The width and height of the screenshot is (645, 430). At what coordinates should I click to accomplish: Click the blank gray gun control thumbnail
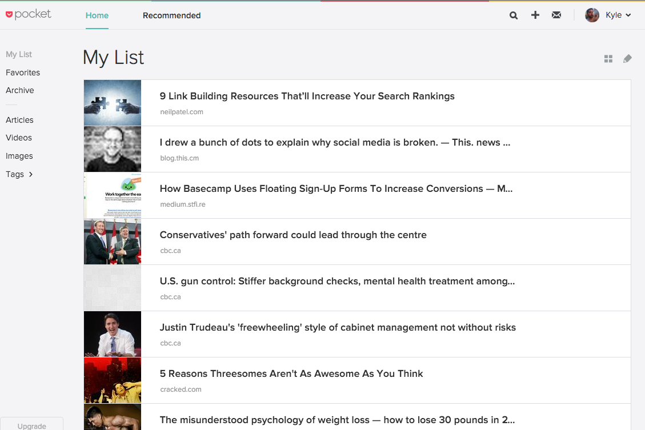[113, 288]
